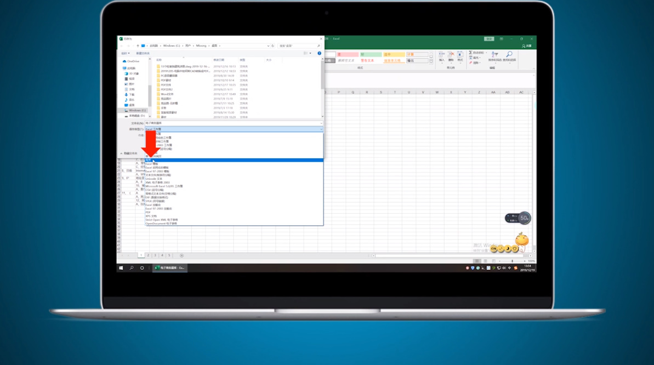Apply the yellow 适中 cell style swatch
Screen dimensions: 654x365
pos(394,55)
